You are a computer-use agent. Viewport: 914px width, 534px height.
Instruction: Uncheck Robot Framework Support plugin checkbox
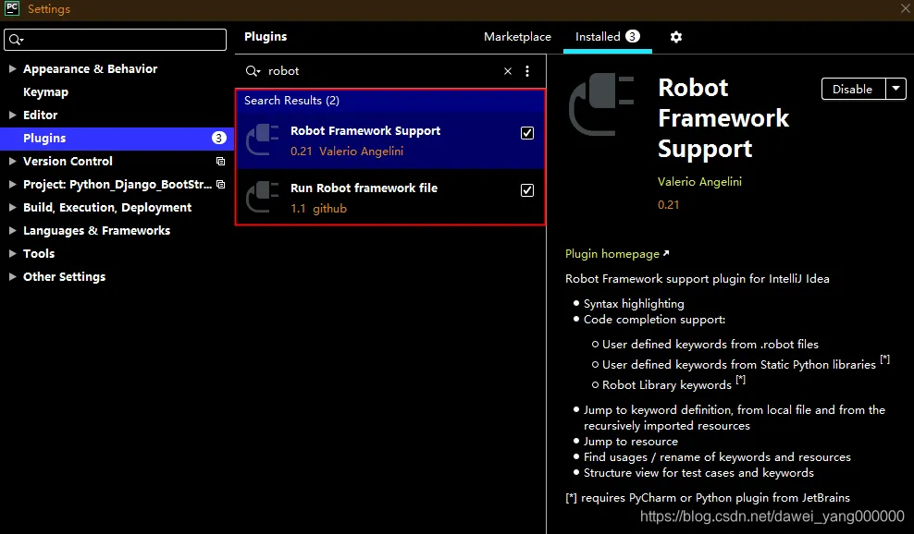tap(527, 133)
